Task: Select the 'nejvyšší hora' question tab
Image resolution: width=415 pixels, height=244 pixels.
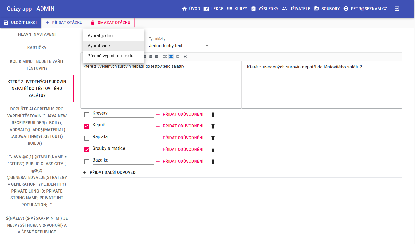Action: point(37,225)
